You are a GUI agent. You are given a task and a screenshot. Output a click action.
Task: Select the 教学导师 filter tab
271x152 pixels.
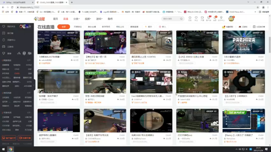click(106, 27)
